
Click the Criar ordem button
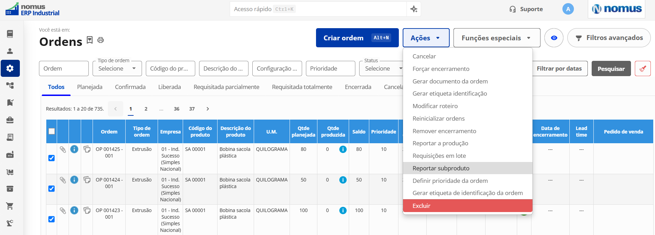pyautogui.click(x=357, y=38)
